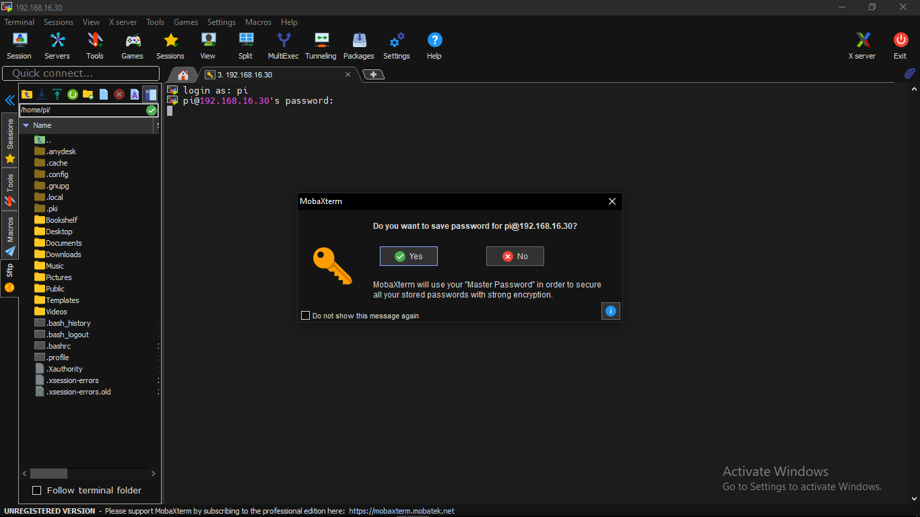Open the Terminal menu
The height and width of the screenshot is (517, 920).
(19, 22)
